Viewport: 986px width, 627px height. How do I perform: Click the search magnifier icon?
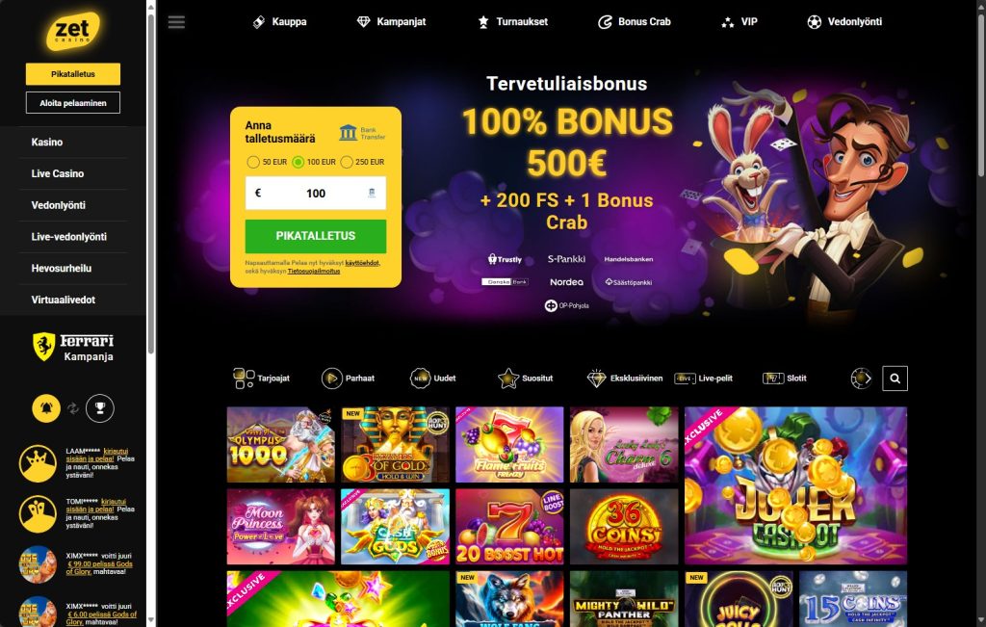coord(895,379)
